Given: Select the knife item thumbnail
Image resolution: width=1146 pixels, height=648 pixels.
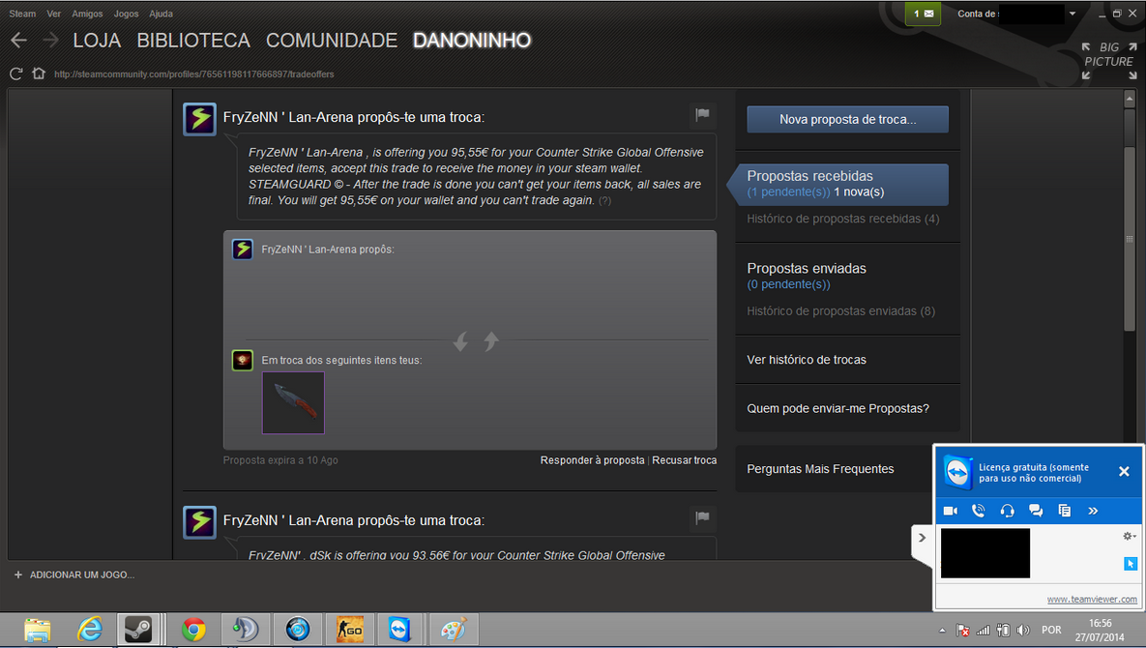Looking at the screenshot, I should 293,403.
